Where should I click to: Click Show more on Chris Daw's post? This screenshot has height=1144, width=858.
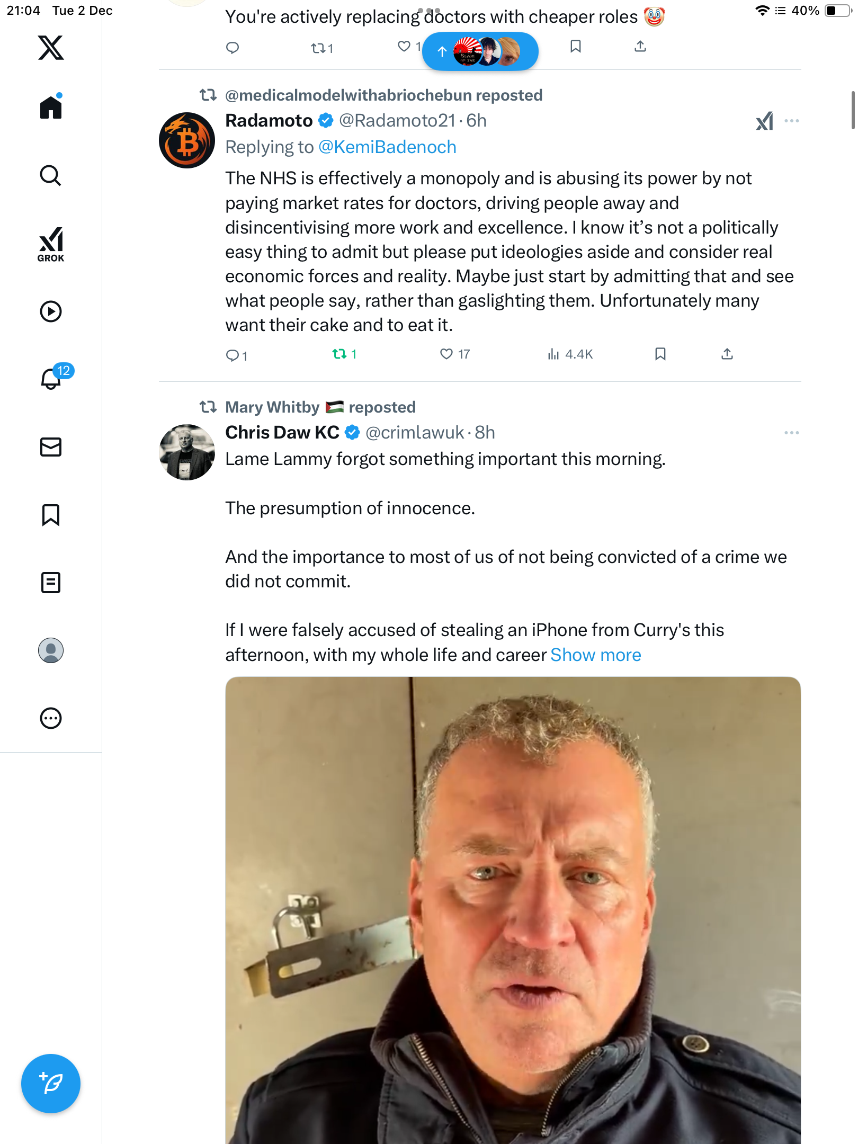[x=595, y=655]
